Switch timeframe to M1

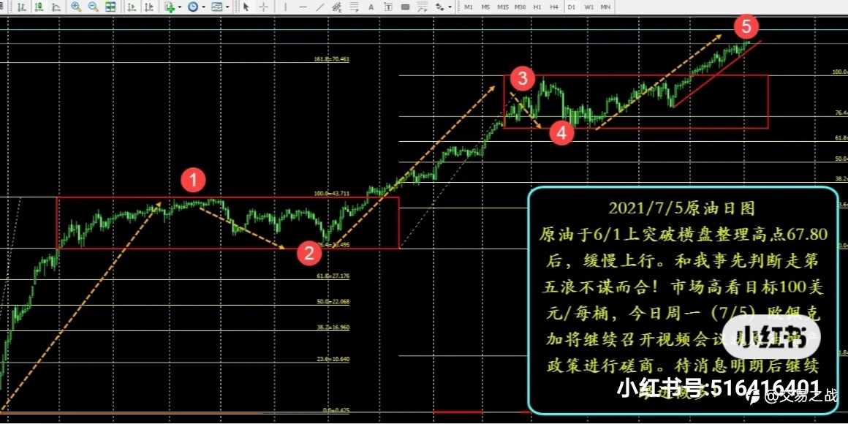click(x=469, y=7)
